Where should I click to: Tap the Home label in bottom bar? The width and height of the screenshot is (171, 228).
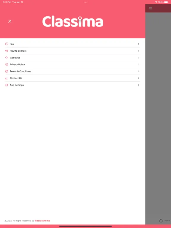click(x=167, y=221)
